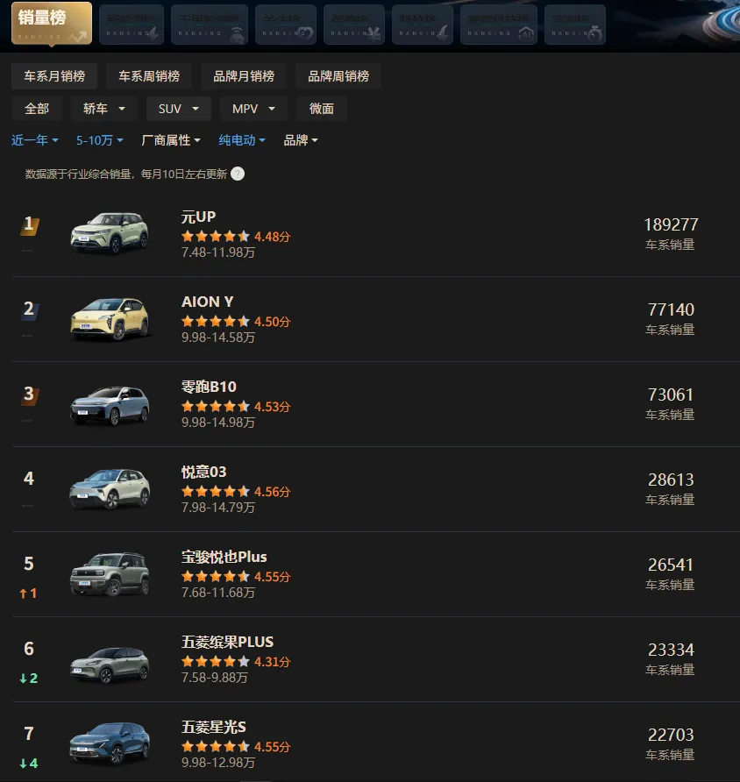Open the 零跑B10 model link
The height and width of the screenshot is (782, 740).
(209, 387)
